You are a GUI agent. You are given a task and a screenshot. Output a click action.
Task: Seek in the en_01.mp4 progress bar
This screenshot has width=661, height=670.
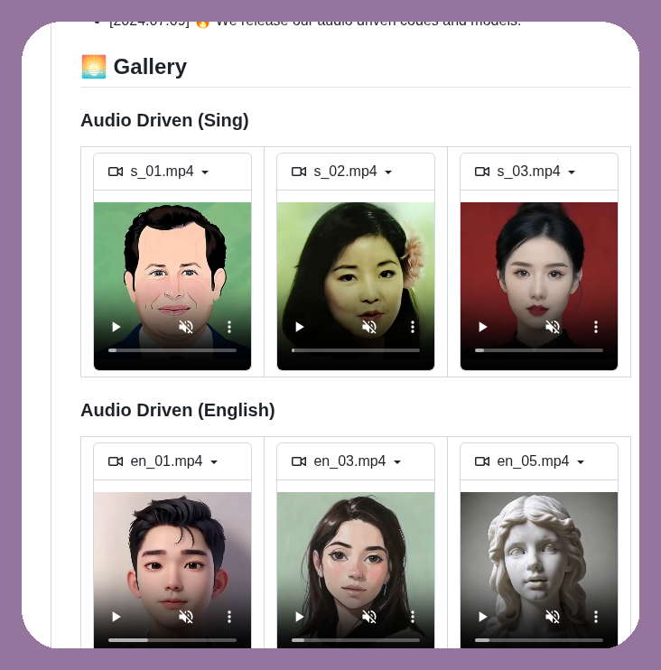point(172,640)
